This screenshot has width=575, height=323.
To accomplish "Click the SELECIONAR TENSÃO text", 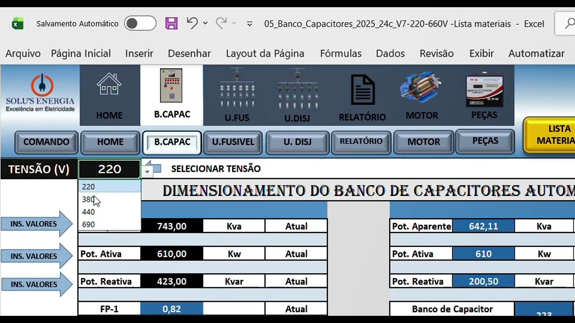I will 216,169.
